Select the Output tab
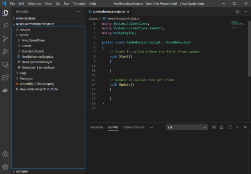 pos(113,127)
